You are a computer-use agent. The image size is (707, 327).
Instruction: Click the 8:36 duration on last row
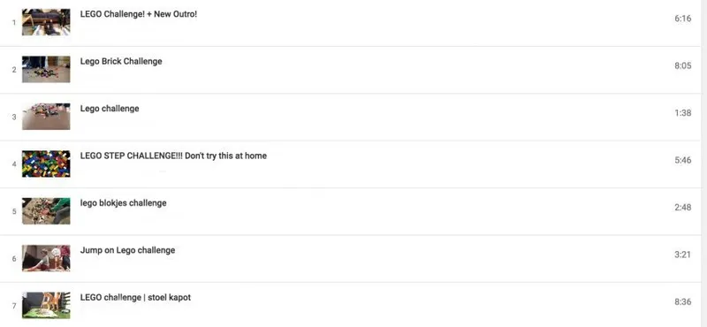682,301
